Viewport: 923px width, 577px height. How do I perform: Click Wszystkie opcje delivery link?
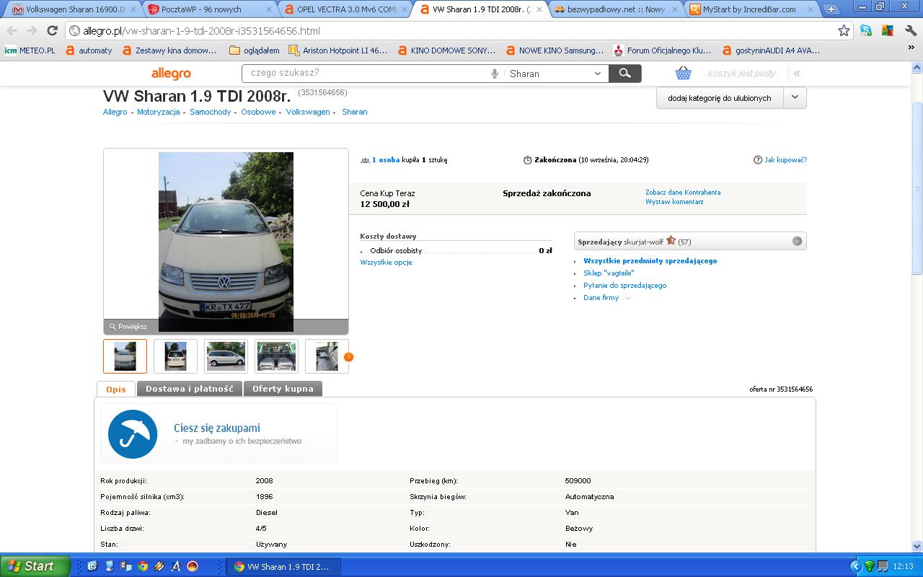386,263
